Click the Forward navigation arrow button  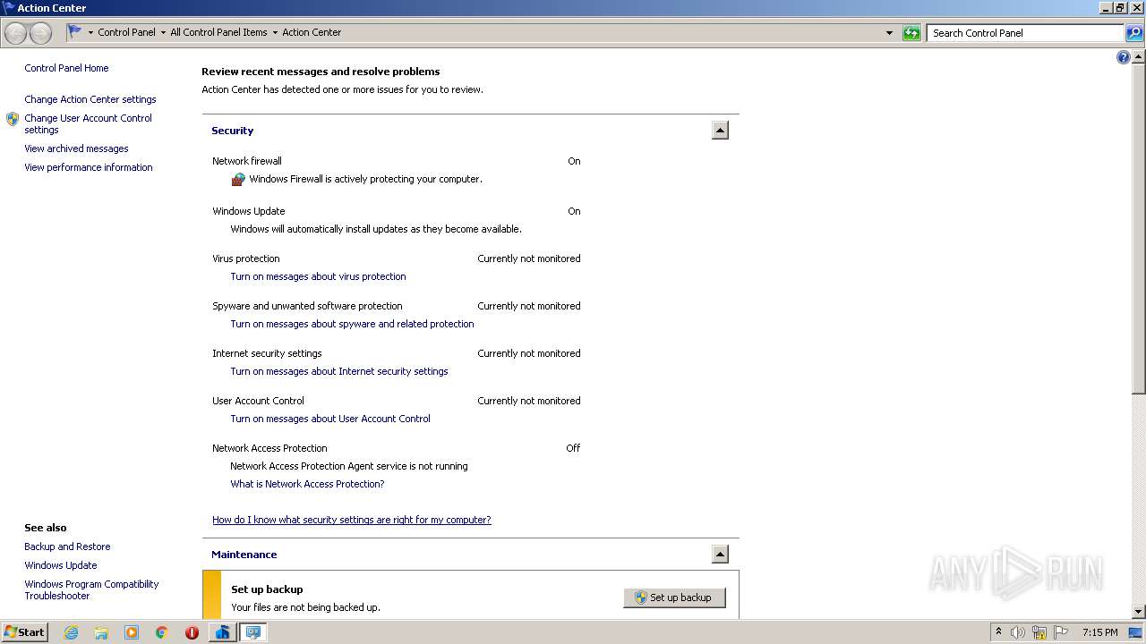point(40,33)
